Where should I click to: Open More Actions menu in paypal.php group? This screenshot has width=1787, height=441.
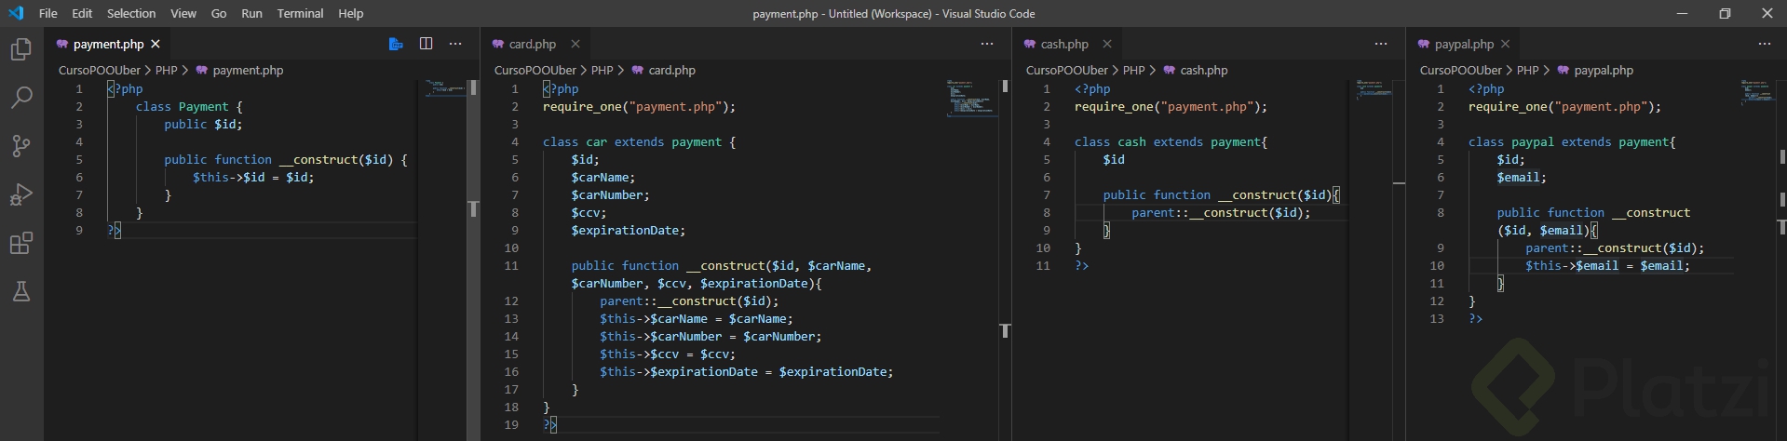point(1765,44)
